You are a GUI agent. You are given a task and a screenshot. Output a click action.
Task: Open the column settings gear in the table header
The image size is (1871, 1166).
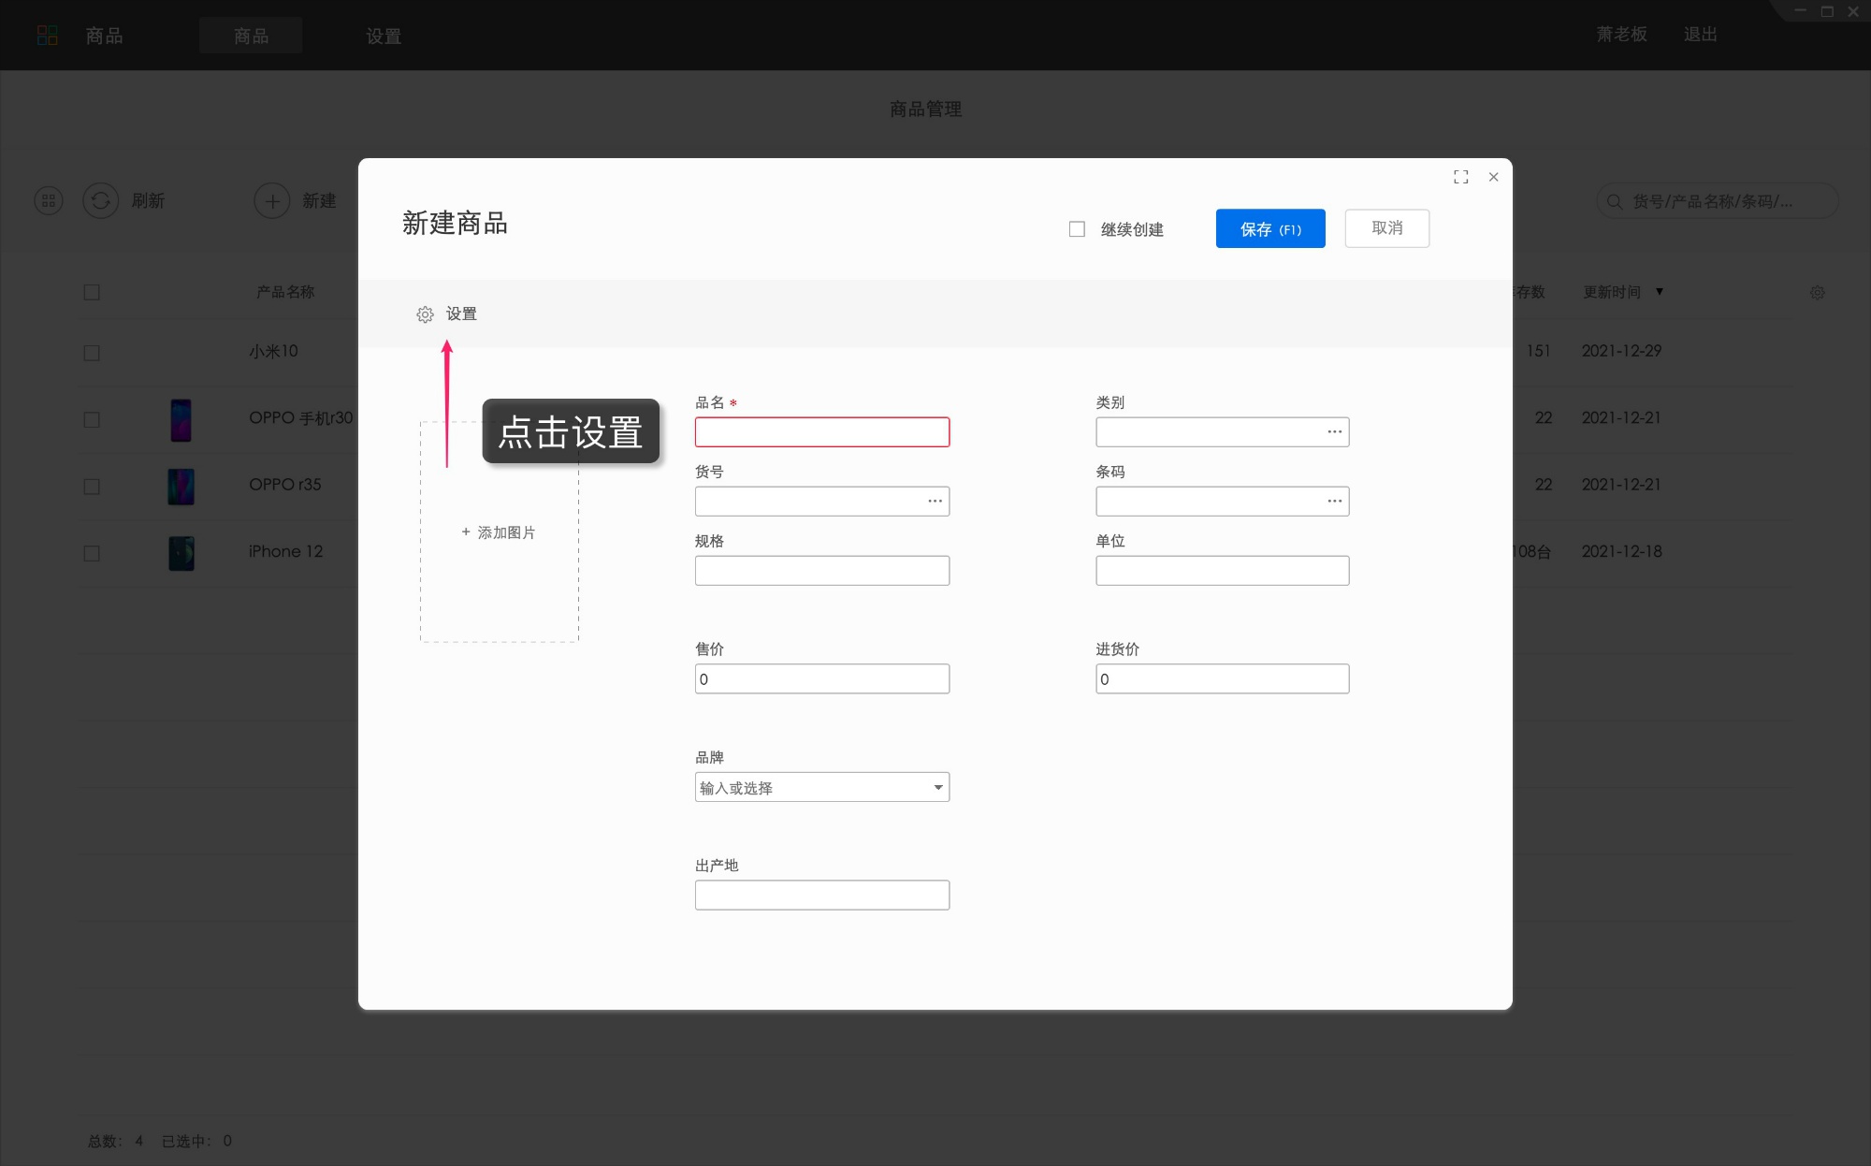1817,293
